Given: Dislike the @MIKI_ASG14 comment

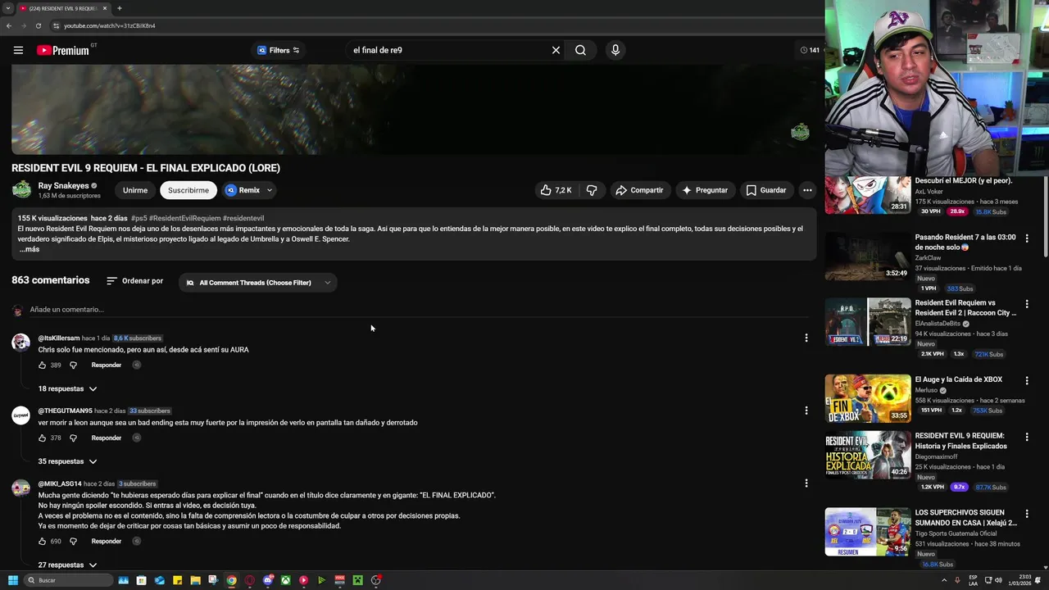Looking at the screenshot, I should (73, 541).
